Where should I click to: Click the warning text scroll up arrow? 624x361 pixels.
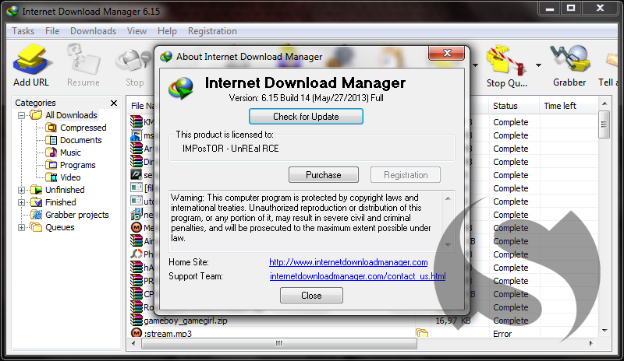448,198
